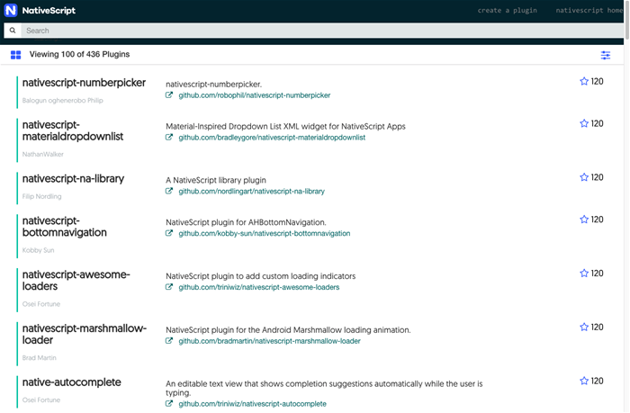Image resolution: width=630 pixels, height=413 pixels.
Task: Open github.com/triniwiz/nativescript-awesome-loaders link
Action: (259, 287)
